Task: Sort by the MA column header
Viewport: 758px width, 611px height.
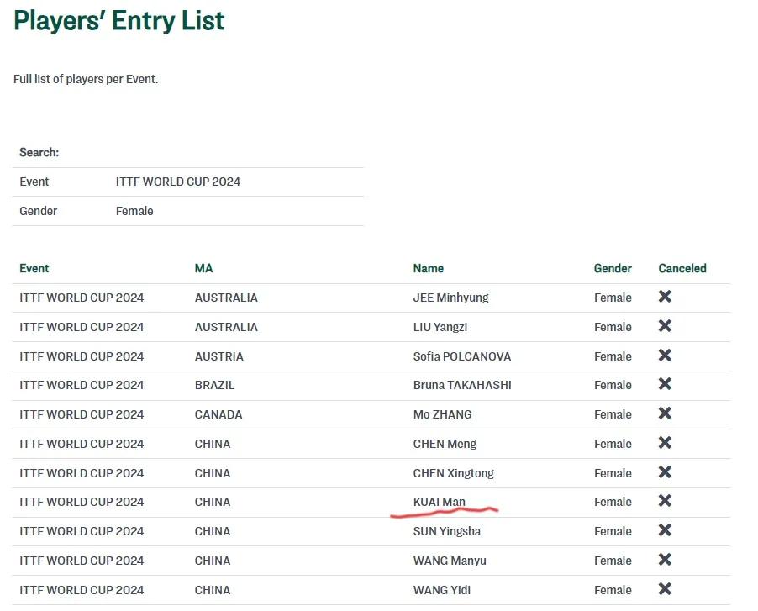Action: (x=203, y=268)
